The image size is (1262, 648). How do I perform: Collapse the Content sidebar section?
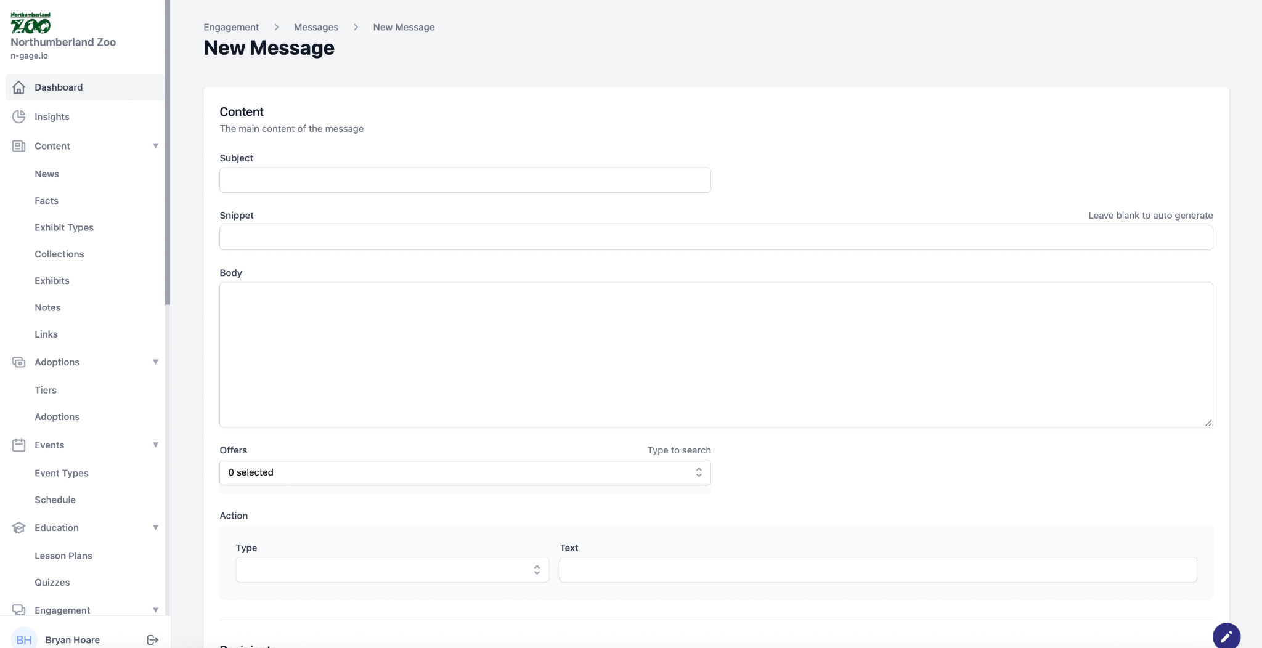pyautogui.click(x=155, y=146)
